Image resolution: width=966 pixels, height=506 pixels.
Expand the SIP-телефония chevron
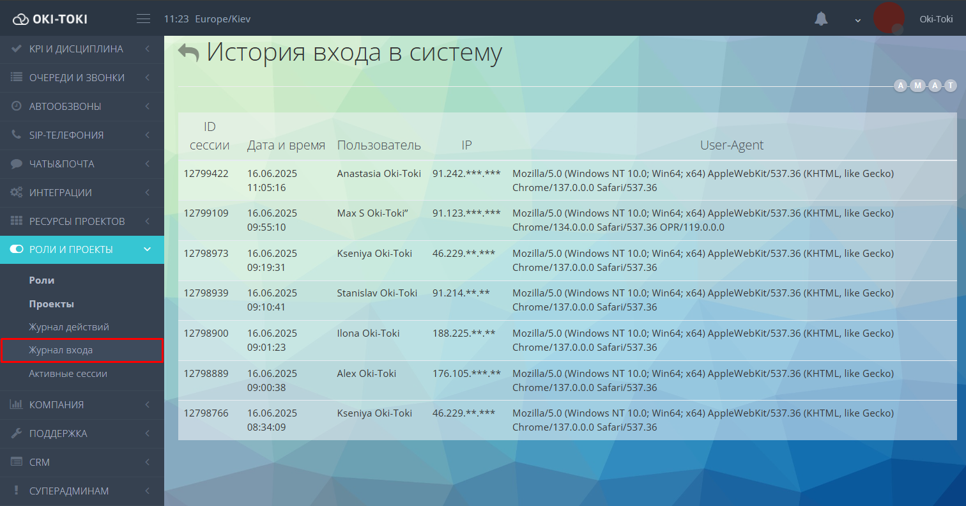click(x=148, y=135)
